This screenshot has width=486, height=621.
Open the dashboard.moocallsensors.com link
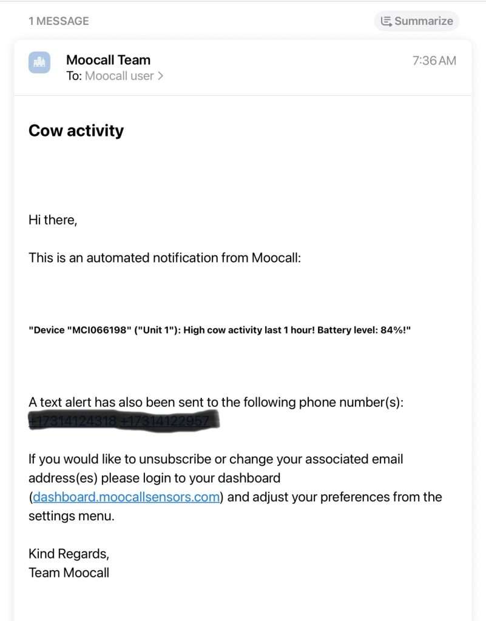coord(126,497)
